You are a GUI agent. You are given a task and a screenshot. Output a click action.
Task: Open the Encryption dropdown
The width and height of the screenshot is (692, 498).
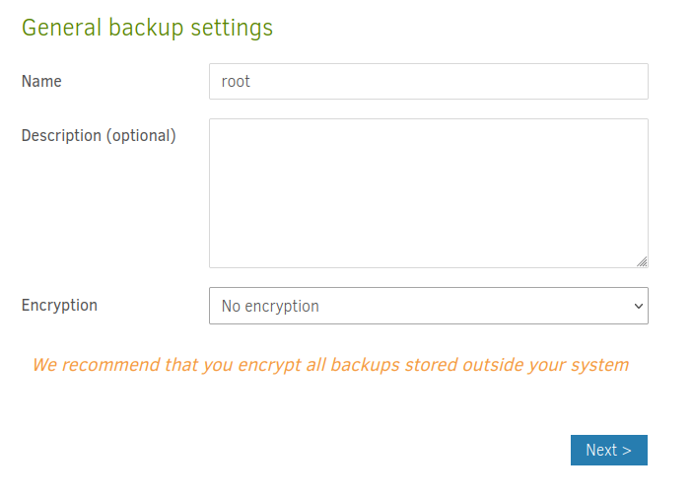(x=428, y=306)
